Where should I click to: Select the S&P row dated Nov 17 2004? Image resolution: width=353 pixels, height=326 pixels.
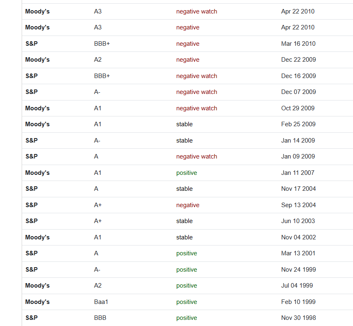coord(188,189)
